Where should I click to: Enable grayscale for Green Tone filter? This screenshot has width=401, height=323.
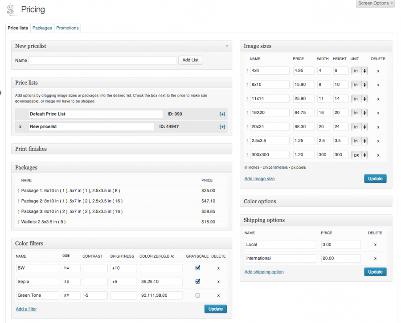coord(197,295)
